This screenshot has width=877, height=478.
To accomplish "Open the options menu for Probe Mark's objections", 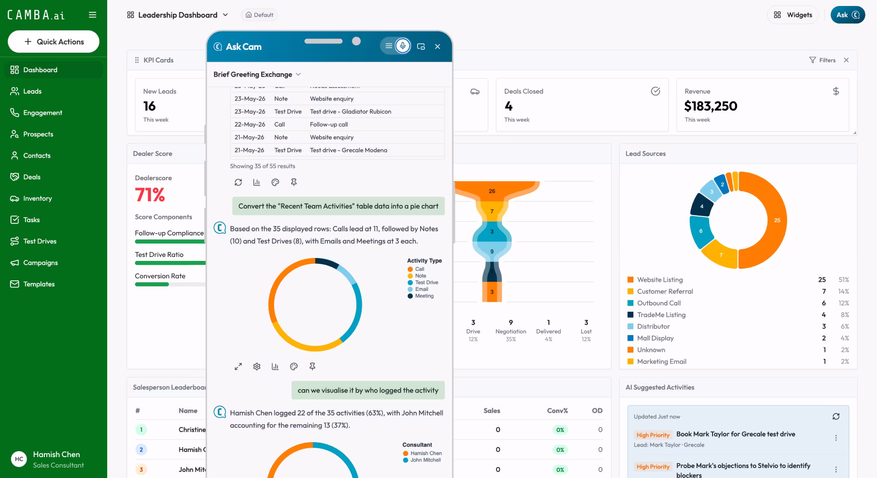I will tap(836, 470).
